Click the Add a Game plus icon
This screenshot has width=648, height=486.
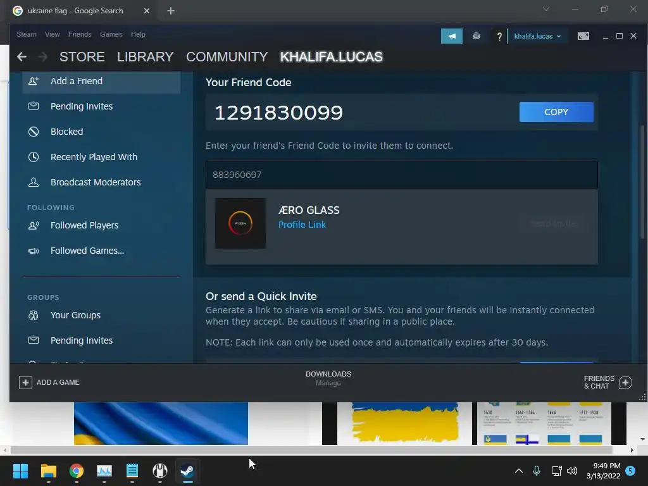25,382
